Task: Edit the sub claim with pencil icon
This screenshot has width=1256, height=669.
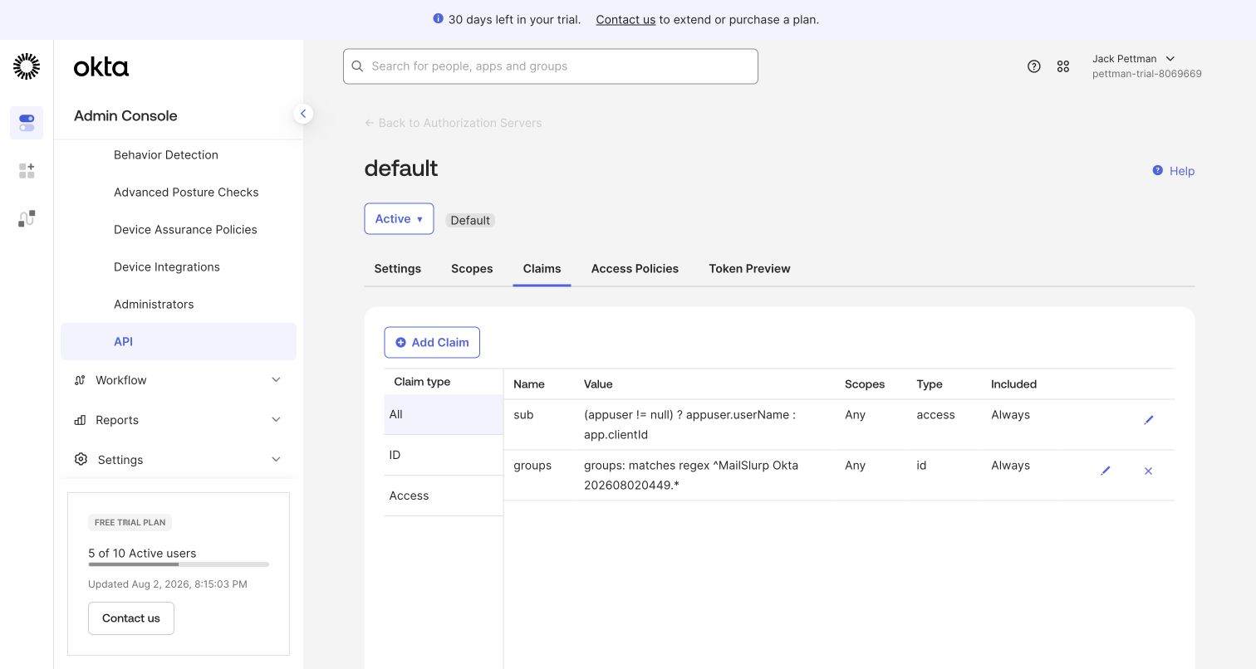Action: pyautogui.click(x=1149, y=420)
